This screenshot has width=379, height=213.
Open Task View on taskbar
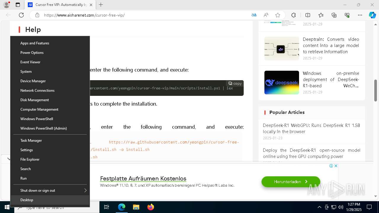coord(107,207)
